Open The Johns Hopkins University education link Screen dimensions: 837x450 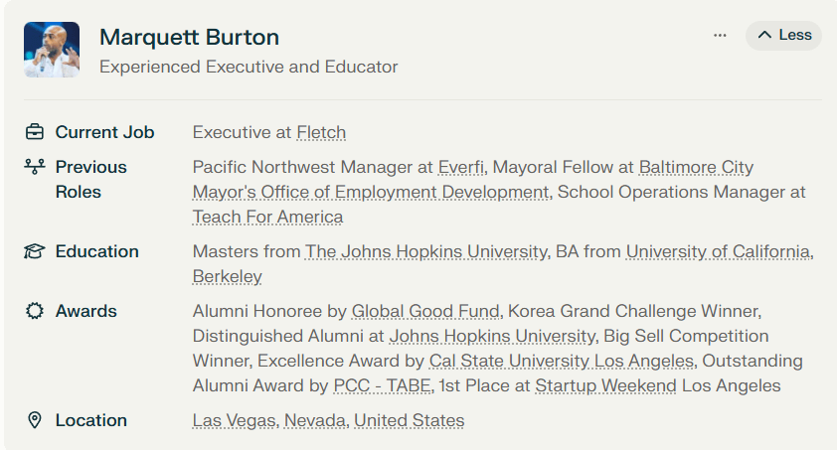click(425, 251)
